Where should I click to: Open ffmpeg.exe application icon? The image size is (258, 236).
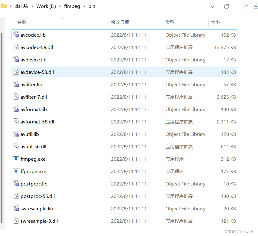(x=16, y=159)
